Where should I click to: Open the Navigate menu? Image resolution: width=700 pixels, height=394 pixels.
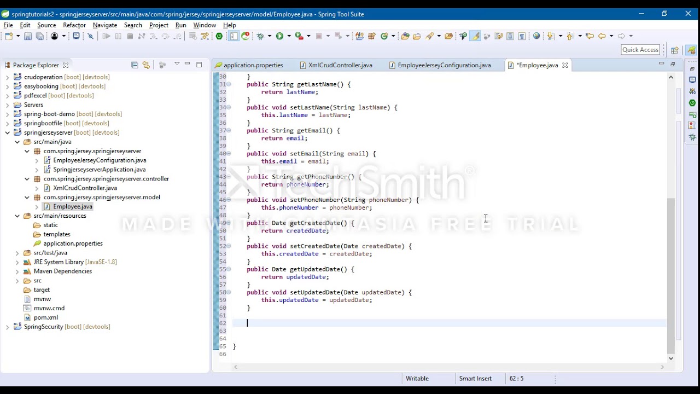(105, 25)
